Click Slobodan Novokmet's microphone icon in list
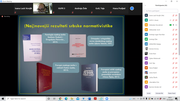 173,25
